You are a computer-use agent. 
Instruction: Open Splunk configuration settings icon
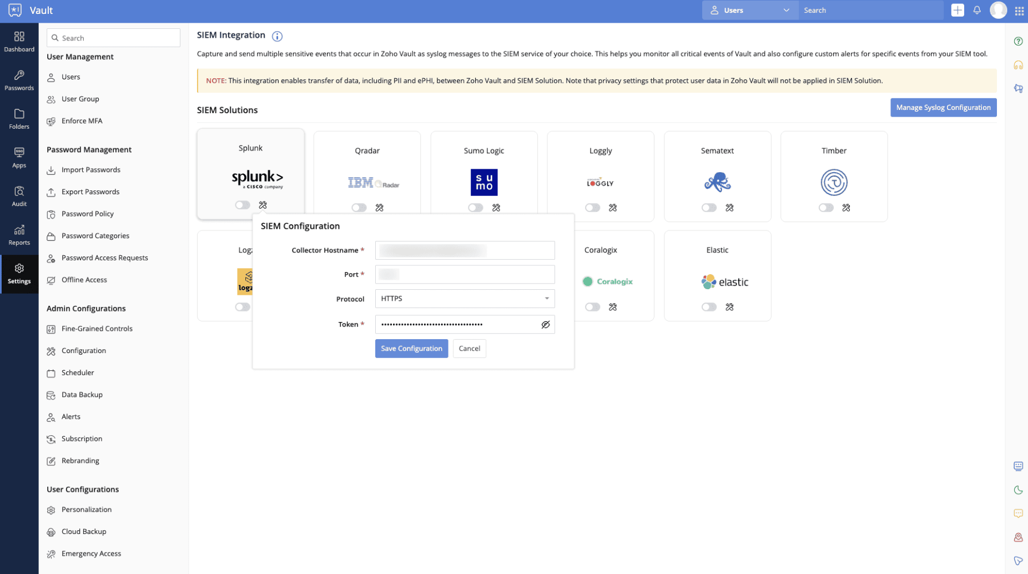(263, 205)
